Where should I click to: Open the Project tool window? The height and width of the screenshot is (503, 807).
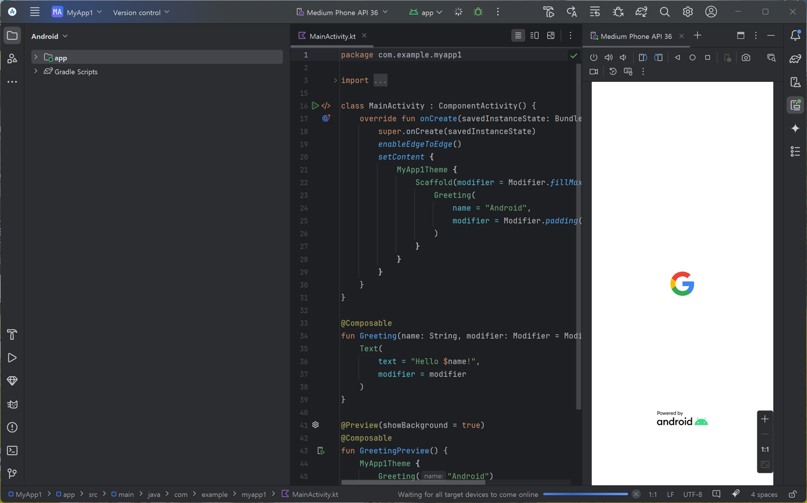point(12,35)
